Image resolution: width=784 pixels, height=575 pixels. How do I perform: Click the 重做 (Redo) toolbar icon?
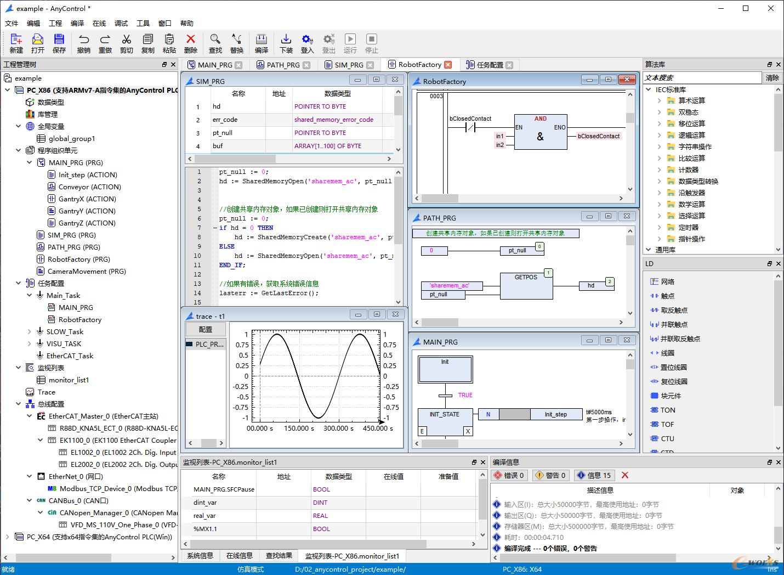tap(105, 40)
